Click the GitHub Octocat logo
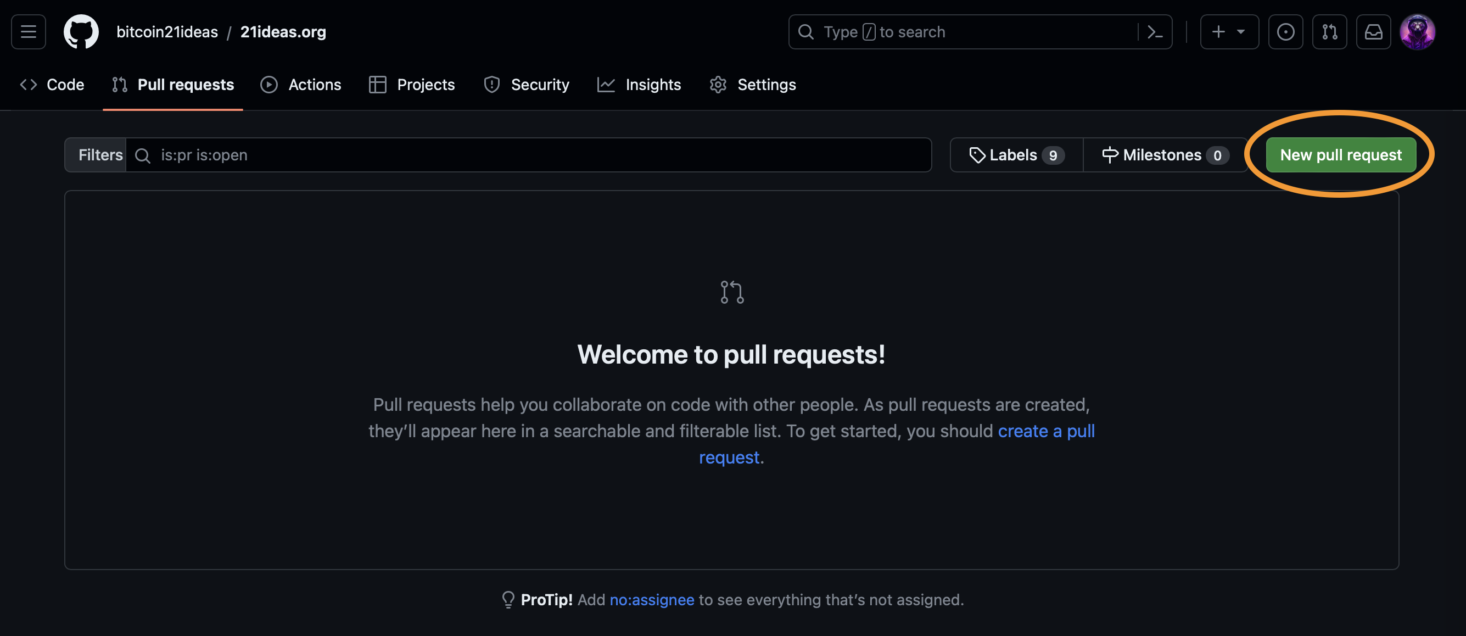 tap(81, 32)
